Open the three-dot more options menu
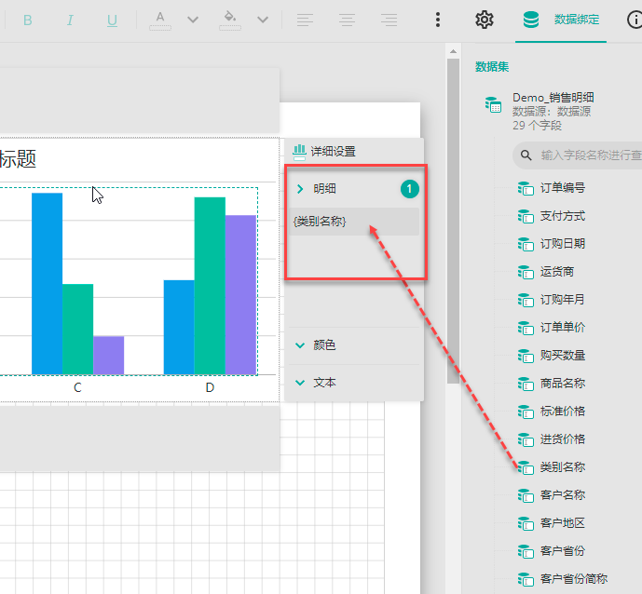This screenshot has width=642, height=594. click(x=438, y=20)
